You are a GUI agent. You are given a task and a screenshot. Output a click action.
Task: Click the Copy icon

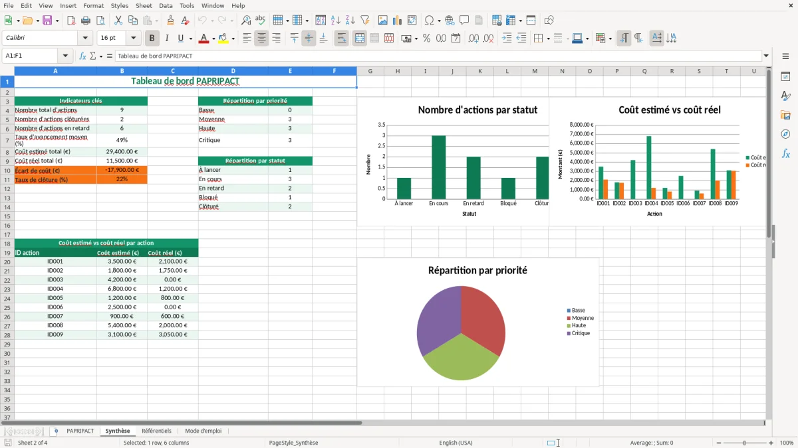(x=133, y=21)
